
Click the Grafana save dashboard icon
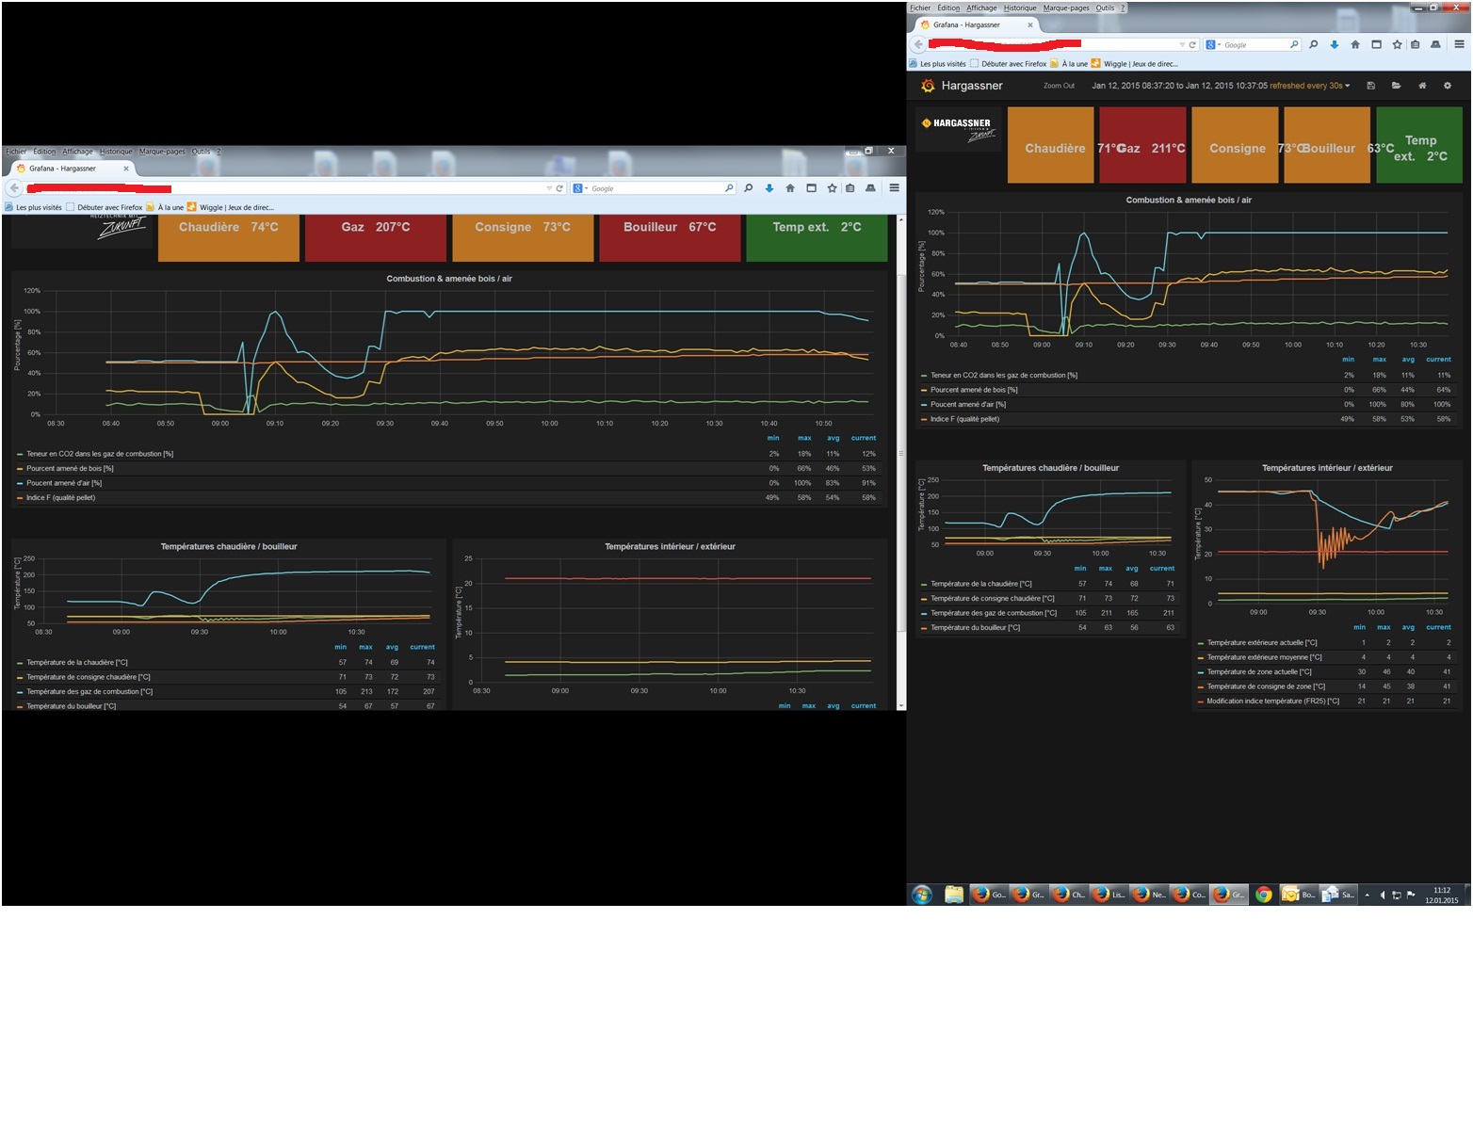coord(1370,86)
